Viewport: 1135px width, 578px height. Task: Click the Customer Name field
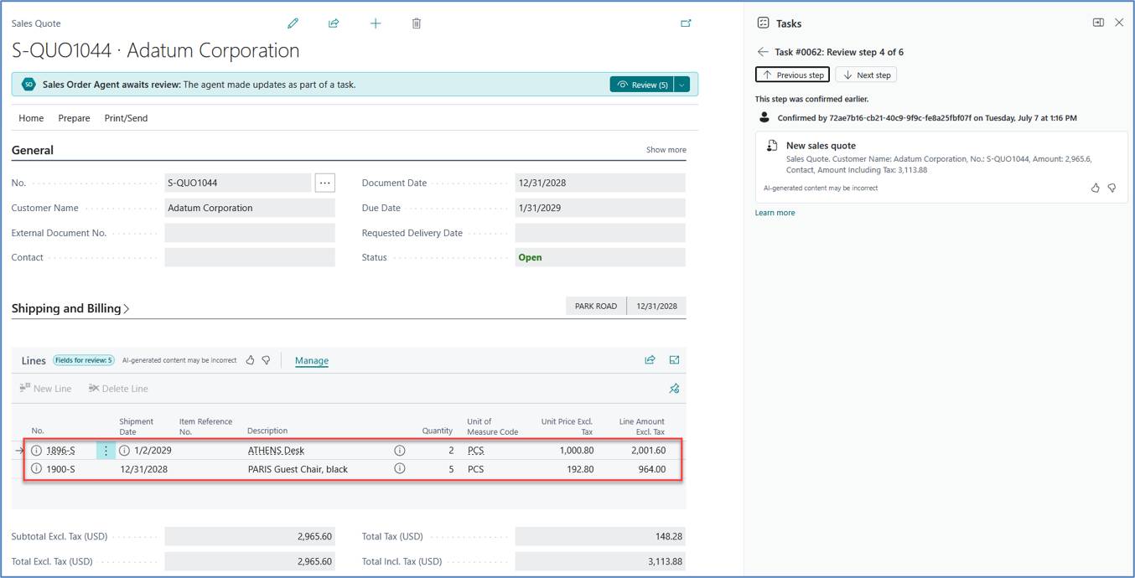pyautogui.click(x=250, y=208)
